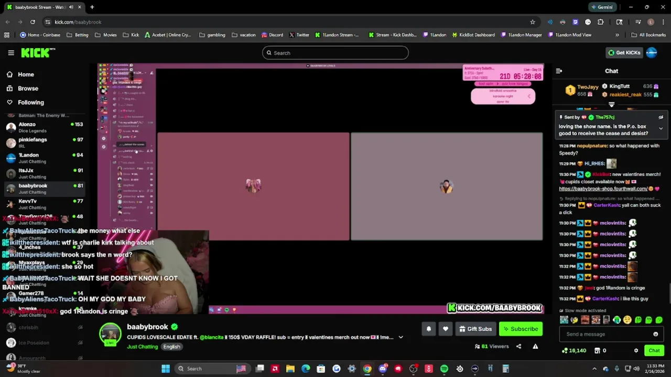Click the English language tag
Screen dimensions: 671x377
pos(171,347)
